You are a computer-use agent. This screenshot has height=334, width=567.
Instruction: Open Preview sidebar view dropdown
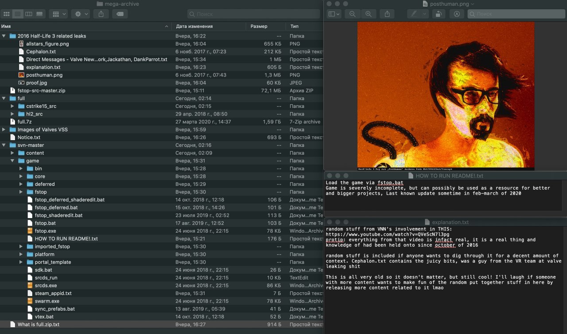pyautogui.click(x=334, y=14)
